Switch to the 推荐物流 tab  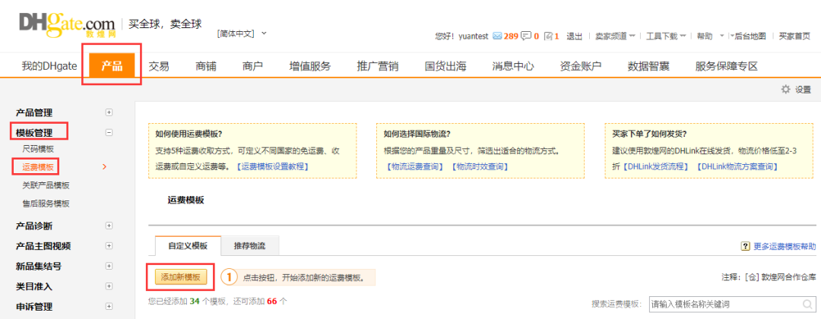click(x=250, y=246)
